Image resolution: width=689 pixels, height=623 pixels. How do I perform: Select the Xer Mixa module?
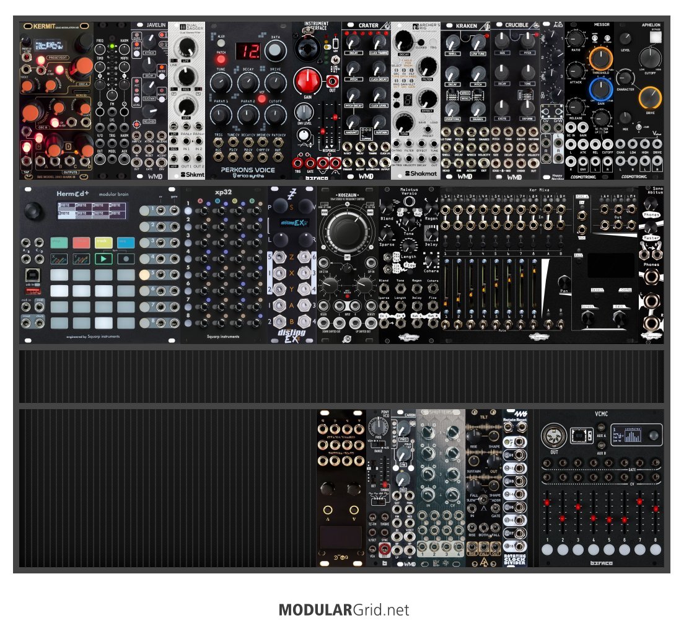539,265
